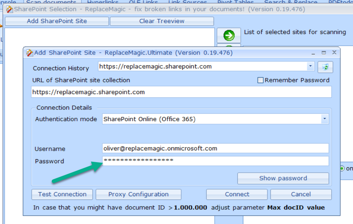Click the Connect button
The width and height of the screenshot is (353, 224).
237,194
